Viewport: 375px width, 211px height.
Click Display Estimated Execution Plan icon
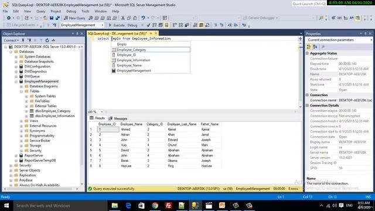coord(155,25)
